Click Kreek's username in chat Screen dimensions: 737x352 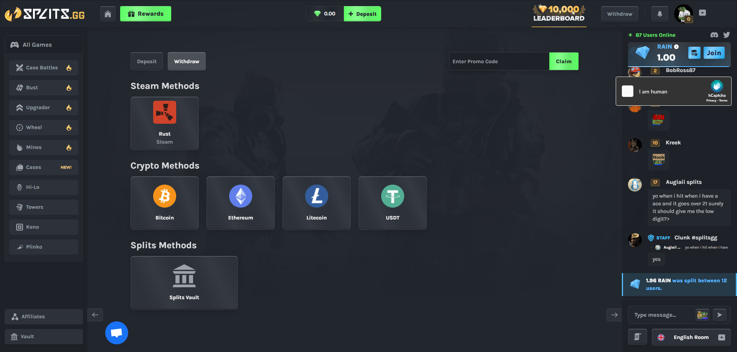673,142
